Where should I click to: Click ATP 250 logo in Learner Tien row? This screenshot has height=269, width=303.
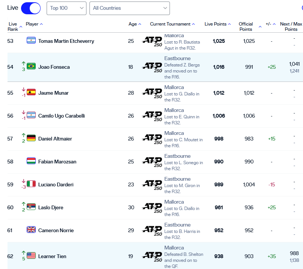(x=152, y=257)
